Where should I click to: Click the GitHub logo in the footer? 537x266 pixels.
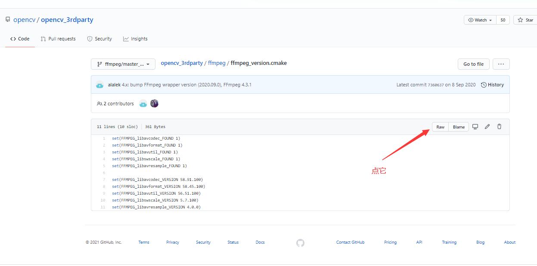coord(300,243)
